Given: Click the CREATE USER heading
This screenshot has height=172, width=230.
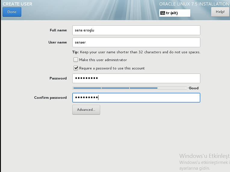Looking at the screenshot, I should [17, 4].
